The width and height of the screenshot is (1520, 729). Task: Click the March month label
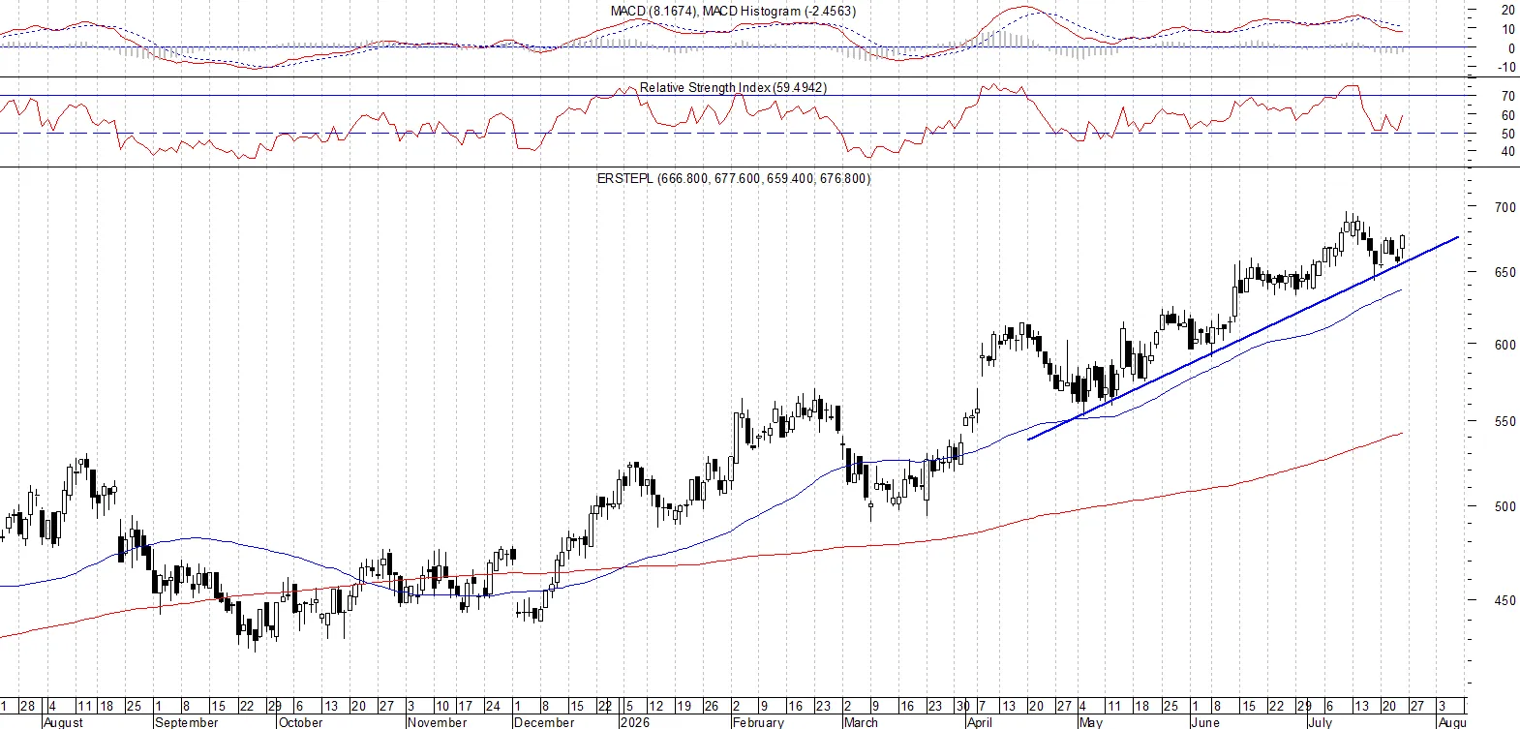(x=861, y=722)
